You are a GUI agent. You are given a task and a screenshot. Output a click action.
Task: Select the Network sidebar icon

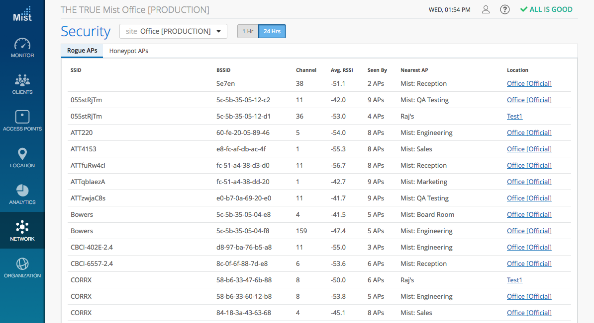(22, 228)
